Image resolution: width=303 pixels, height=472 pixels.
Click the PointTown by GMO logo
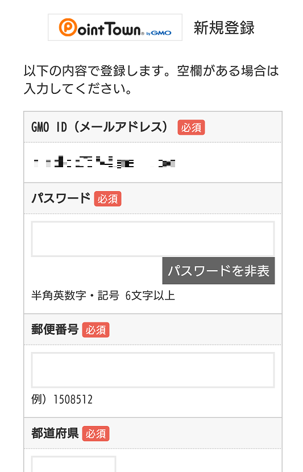[x=115, y=27]
